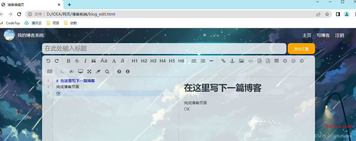Open the 腾讯云 bookmark

point(33,23)
